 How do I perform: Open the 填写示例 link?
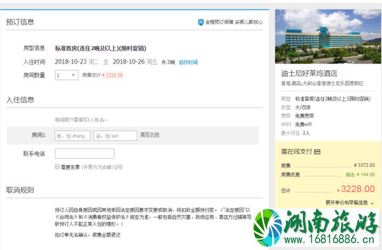tap(150, 135)
